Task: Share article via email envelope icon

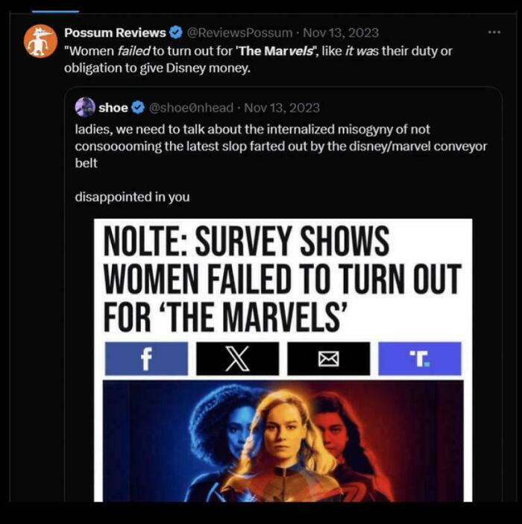Action: [328, 359]
